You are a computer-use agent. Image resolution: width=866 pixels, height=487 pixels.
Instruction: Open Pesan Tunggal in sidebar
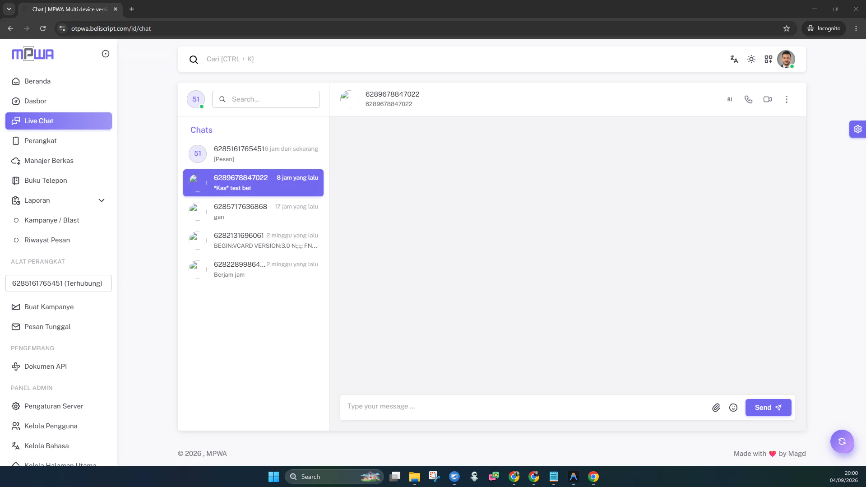point(59,327)
